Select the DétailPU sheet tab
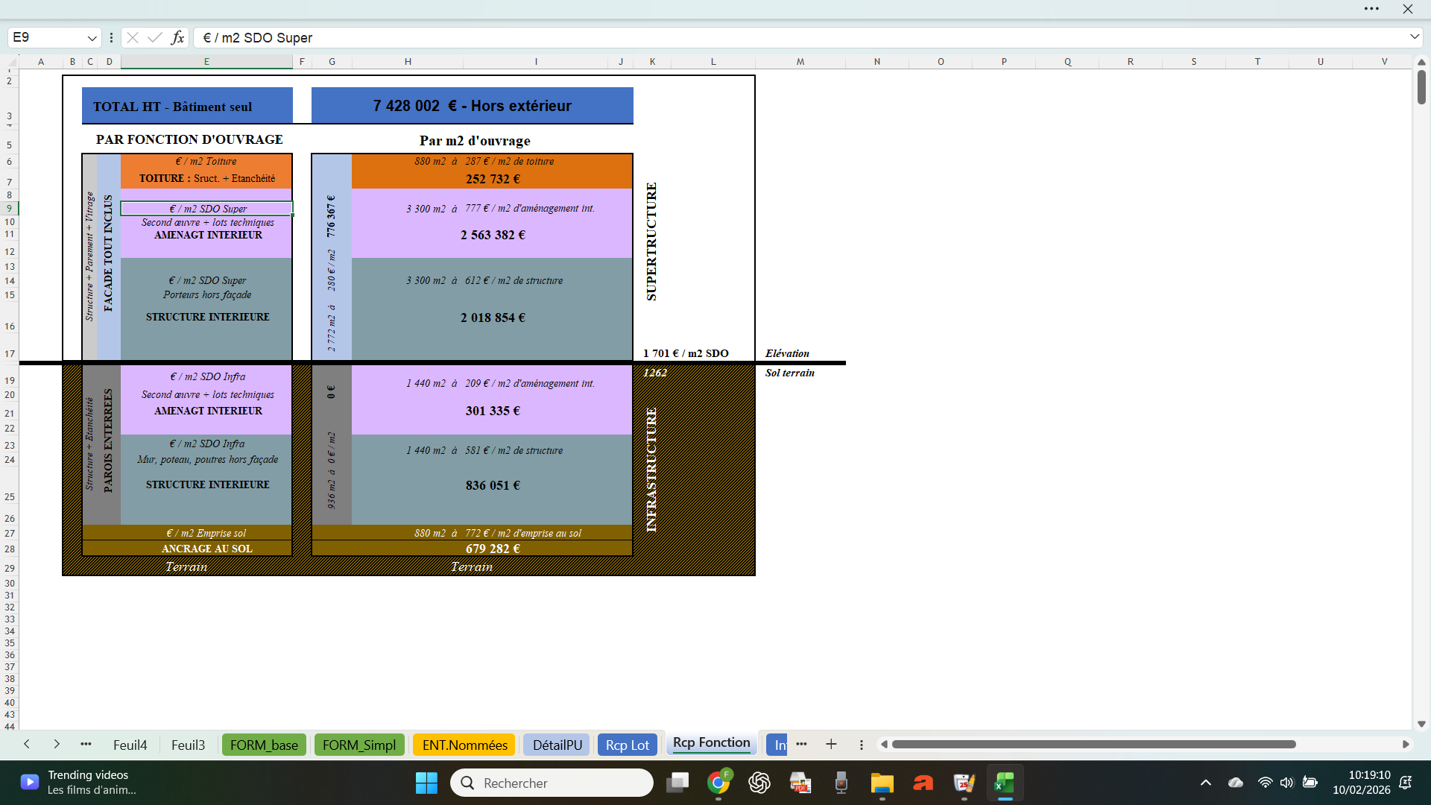 (557, 745)
